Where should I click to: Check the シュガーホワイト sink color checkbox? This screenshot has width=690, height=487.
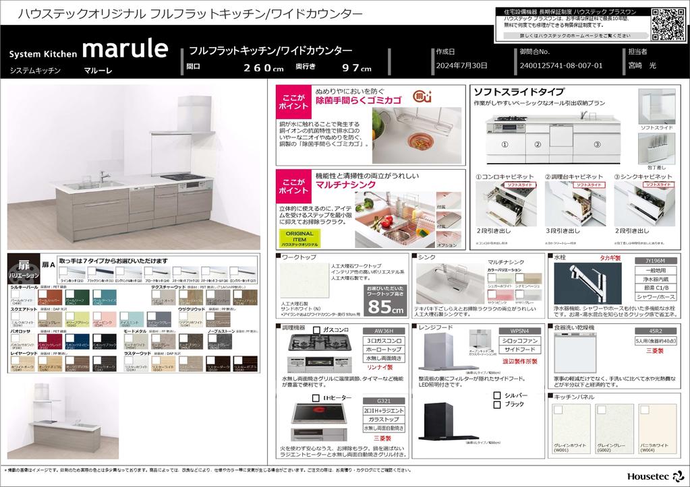coord(492,278)
